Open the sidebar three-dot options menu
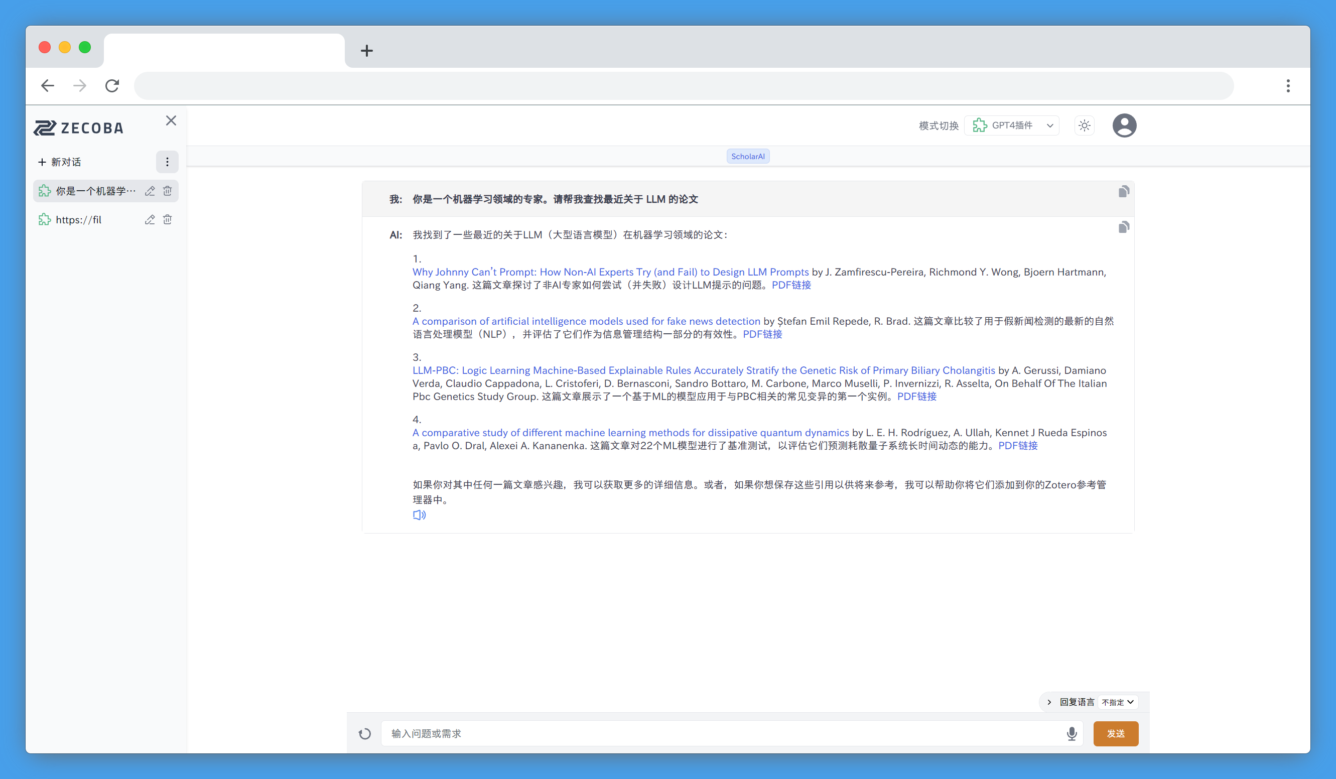Viewport: 1336px width, 779px height. [167, 162]
